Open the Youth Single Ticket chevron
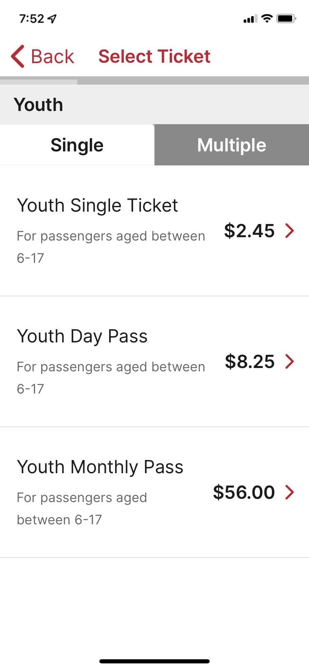 point(290,230)
